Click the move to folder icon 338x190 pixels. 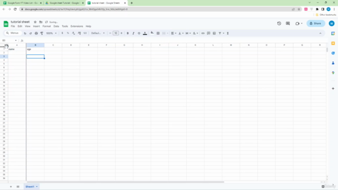coord(41,22)
